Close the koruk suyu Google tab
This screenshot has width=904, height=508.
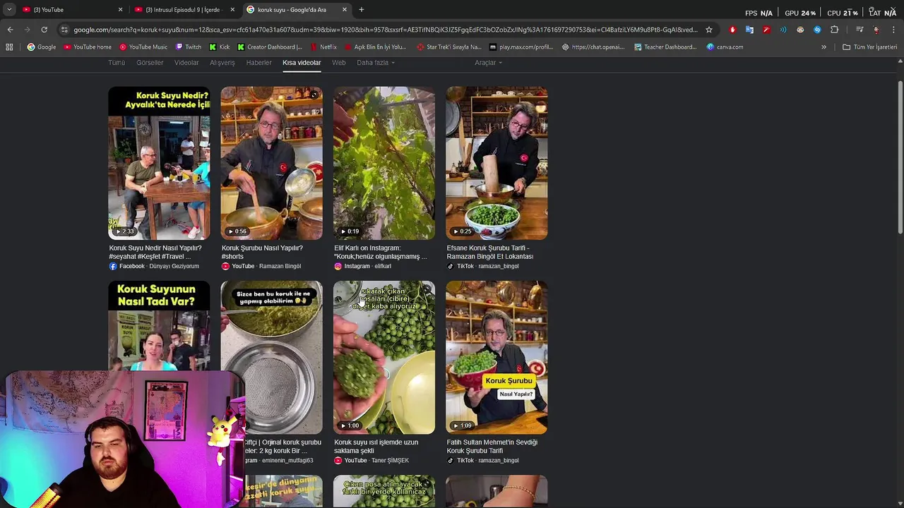coord(345,10)
